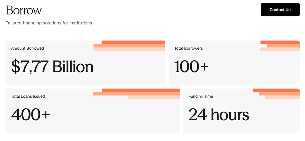
Task: Click the Borrow page heading
Action: (24, 10)
